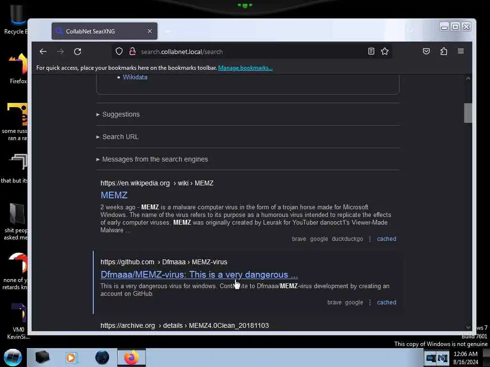Viewport: 490px width, 367px height.
Task: Open the MEMZ Wikipedia result title
Action: [x=114, y=195]
